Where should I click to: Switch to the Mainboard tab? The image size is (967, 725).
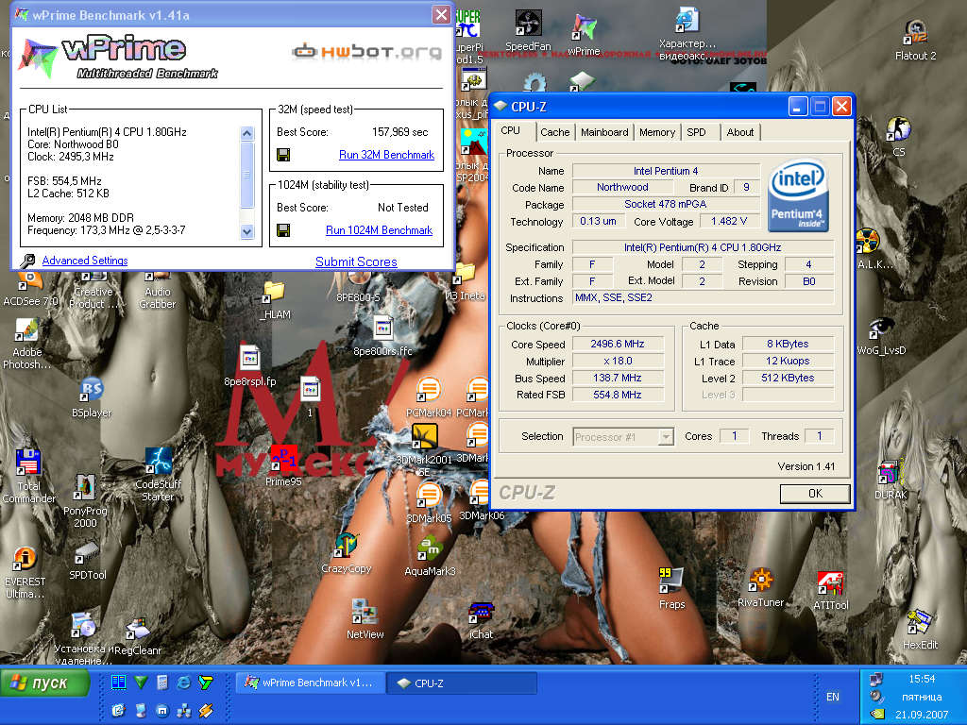point(604,132)
